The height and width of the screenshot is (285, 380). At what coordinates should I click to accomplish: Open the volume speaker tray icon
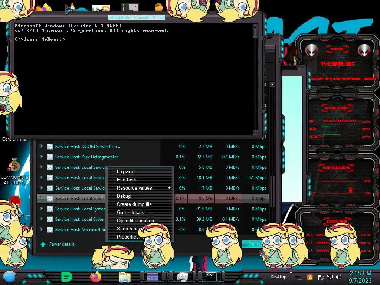point(339,277)
